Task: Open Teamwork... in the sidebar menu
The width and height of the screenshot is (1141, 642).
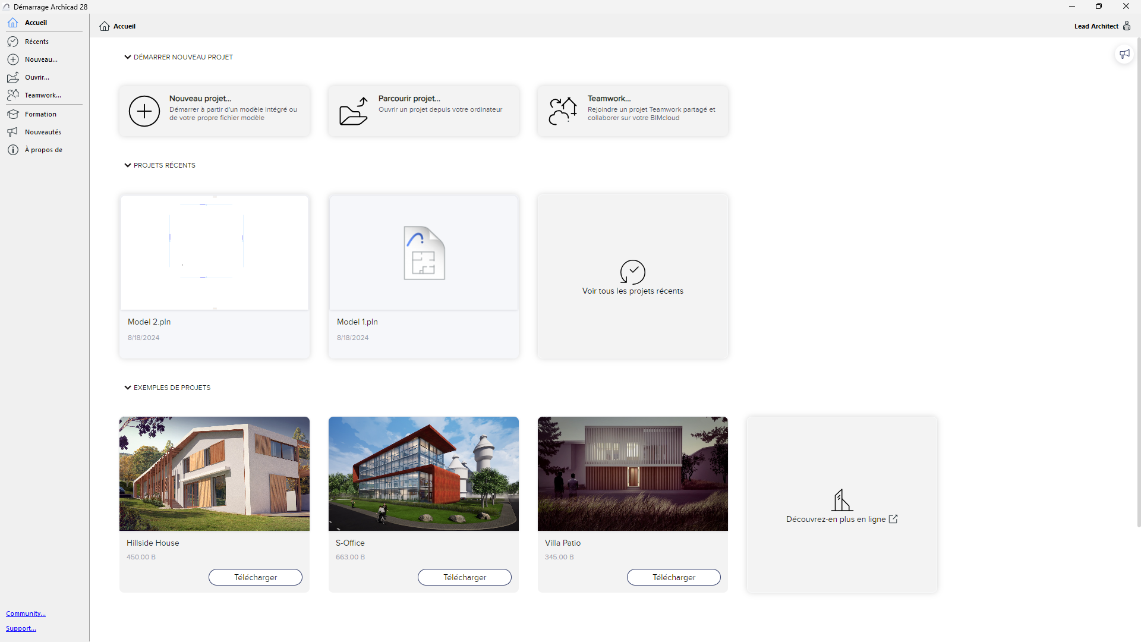Action: (43, 95)
